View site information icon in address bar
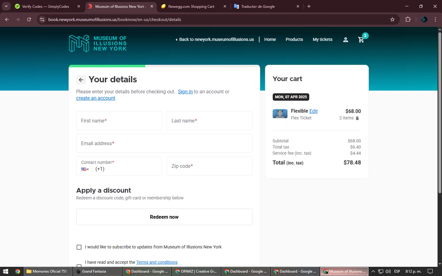This screenshot has width=442, height=276. coord(42,19)
